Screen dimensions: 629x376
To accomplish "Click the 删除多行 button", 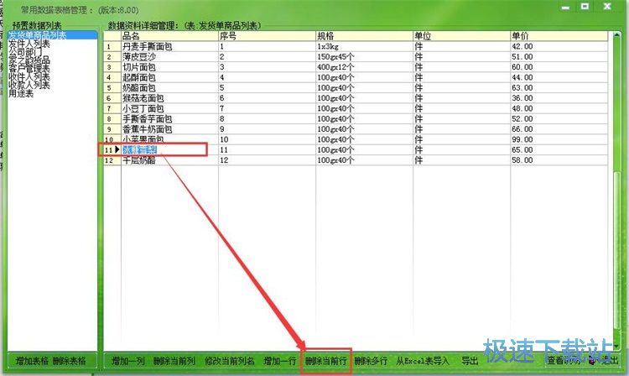I will 371,361.
